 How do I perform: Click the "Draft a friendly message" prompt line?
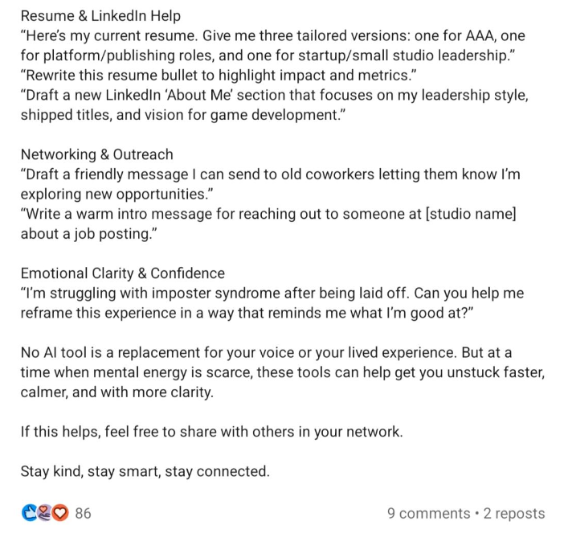(271, 174)
